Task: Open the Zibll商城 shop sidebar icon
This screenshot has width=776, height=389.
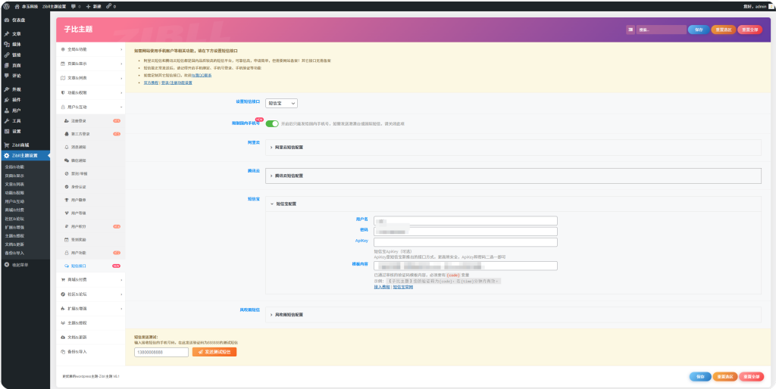Action: click(6, 145)
